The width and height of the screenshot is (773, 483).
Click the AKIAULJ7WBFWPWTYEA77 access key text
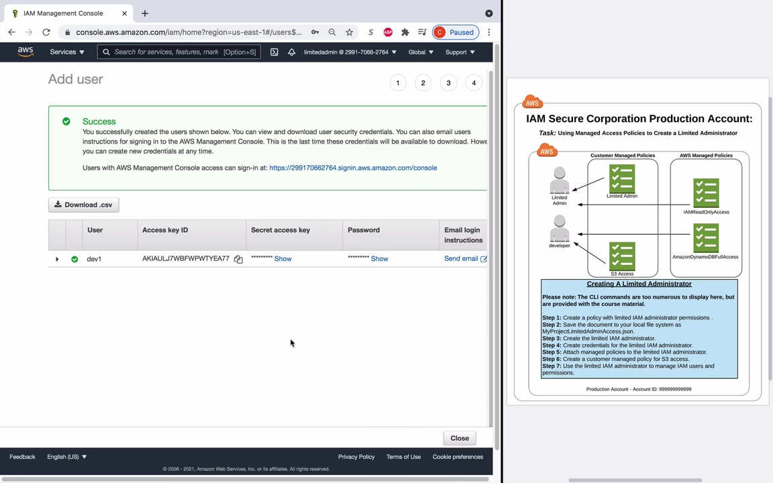point(186,258)
